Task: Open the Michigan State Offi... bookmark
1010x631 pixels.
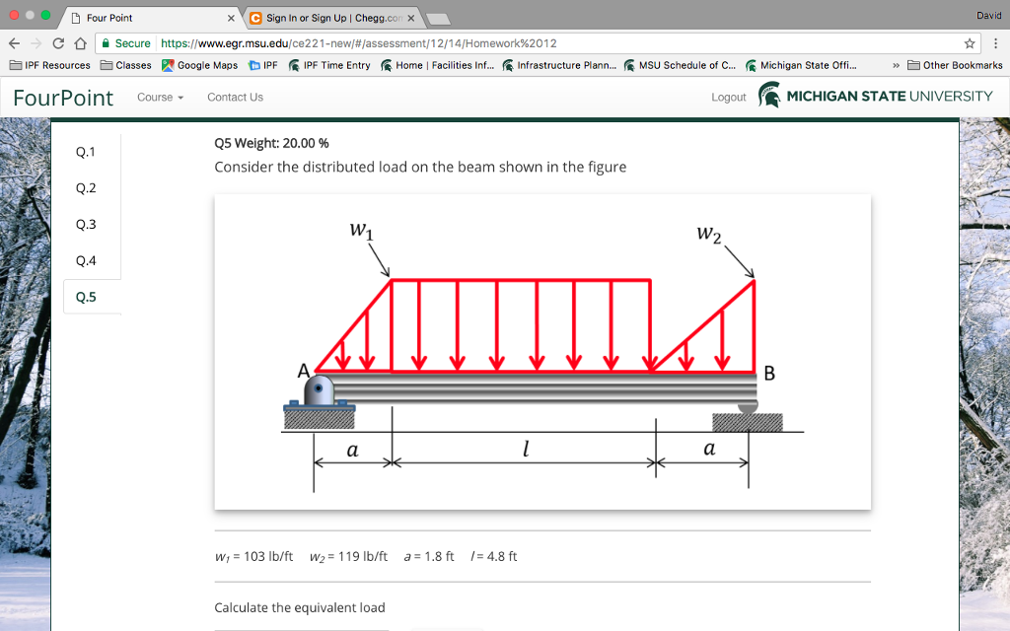Action: (801, 65)
